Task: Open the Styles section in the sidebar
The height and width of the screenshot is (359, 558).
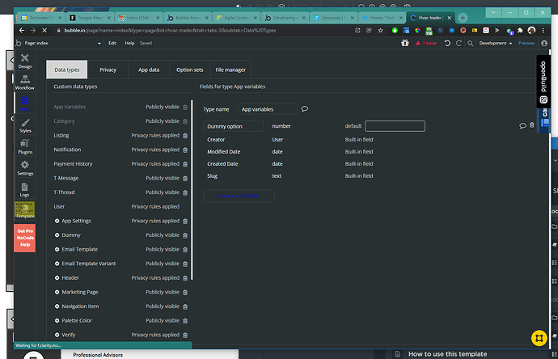Action: [25, 125]
